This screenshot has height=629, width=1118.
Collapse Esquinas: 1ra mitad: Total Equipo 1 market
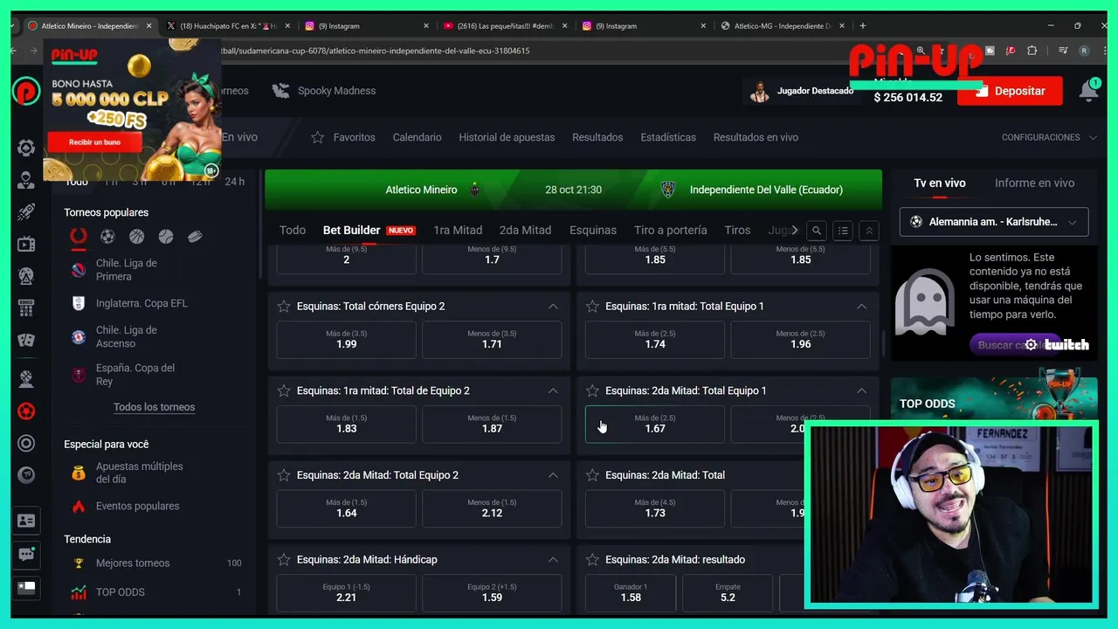(x=861, y=307)
